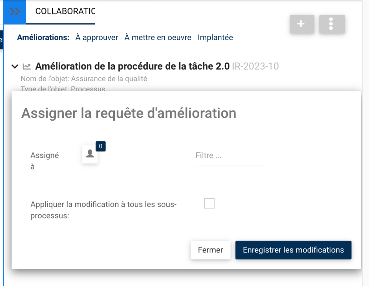Click the plus add button
The width and height of the screenshot is (369, 286).
(302, 24)
